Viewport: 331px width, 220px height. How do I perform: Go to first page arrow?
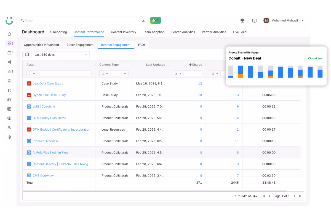264,196
